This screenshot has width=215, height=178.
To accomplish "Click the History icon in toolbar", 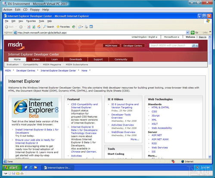I will 74,27.
